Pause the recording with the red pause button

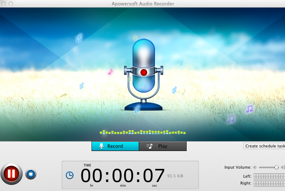11,174
